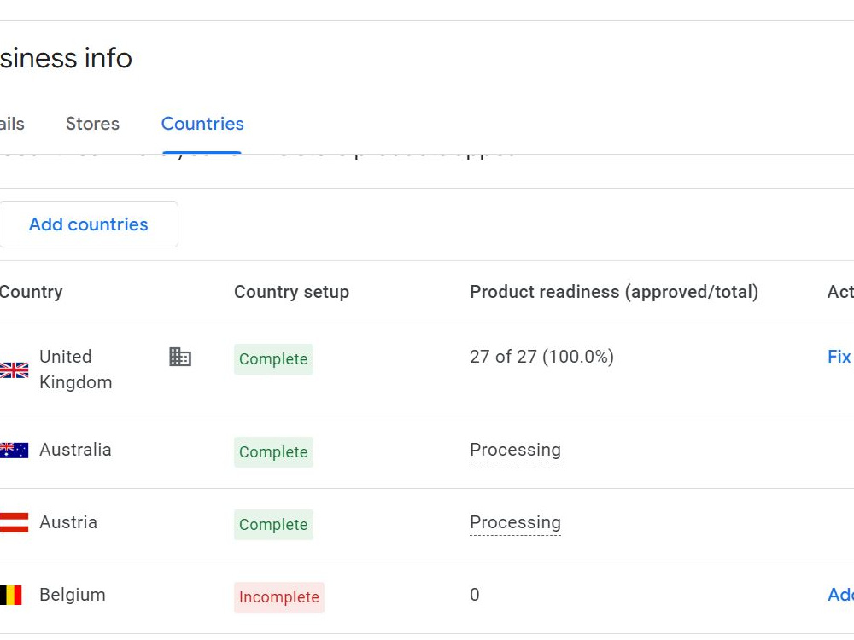Open the Add link in Belgium row
This screenshot has width=854, height=640.
840,594
